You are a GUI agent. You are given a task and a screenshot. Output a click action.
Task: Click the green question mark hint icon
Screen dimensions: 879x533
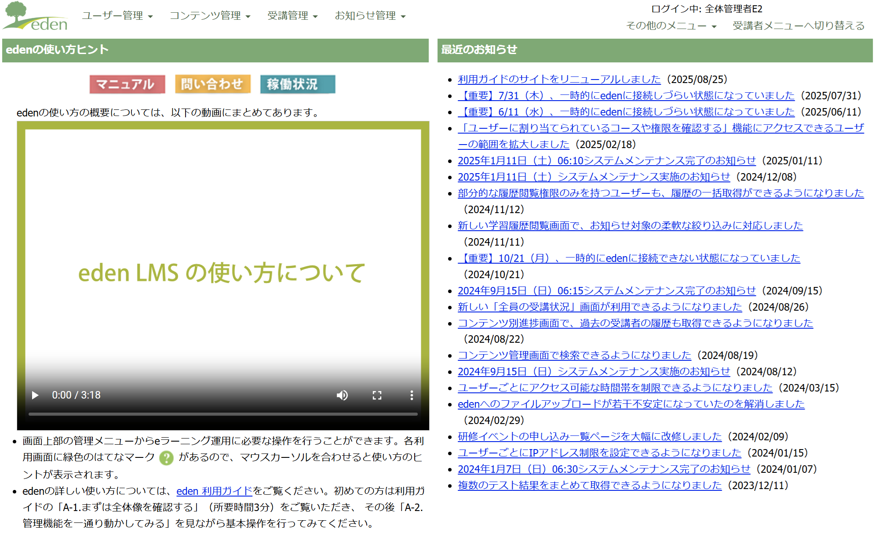166,458
